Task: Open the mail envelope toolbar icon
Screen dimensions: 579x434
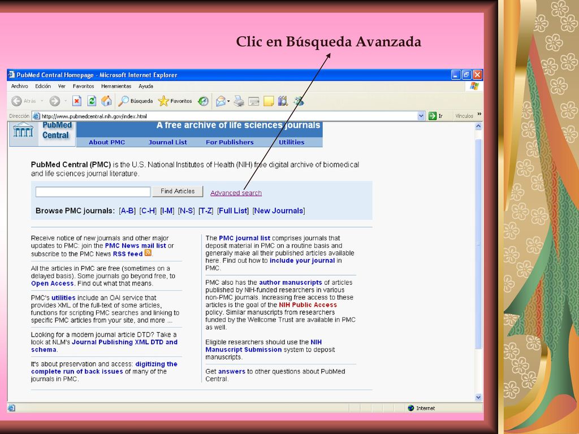Action: (221, 101)
